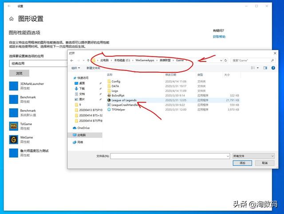
Task: Click 新建文件夹 in the toolbar
Action: (x=93, y=68)
